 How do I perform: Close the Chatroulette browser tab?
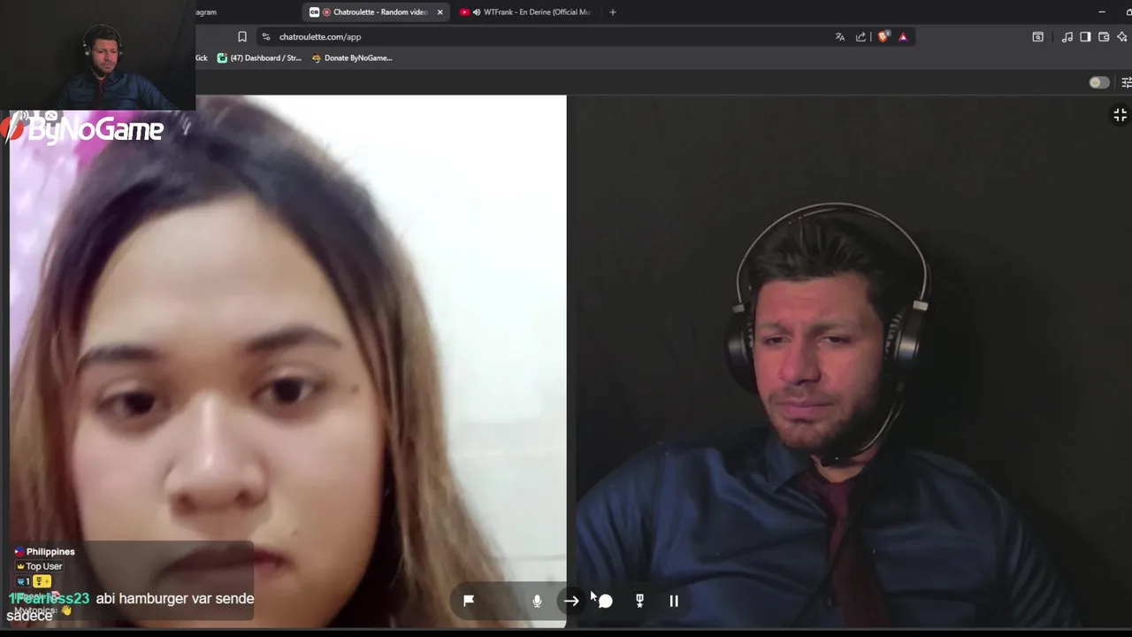click(440, 12)
